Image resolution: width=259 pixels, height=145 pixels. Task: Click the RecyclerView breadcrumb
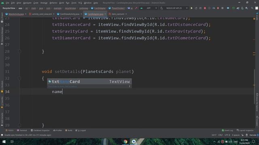click(9, 8)
